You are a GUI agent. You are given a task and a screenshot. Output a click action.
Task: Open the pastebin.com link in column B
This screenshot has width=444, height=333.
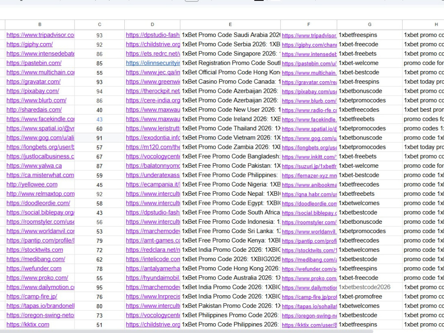coord(34,63)
